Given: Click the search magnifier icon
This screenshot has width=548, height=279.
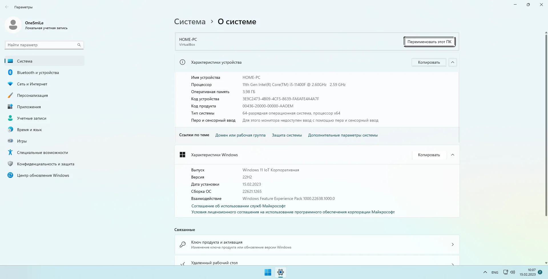Looking at the screenshot, I should [x=79, y=45].
